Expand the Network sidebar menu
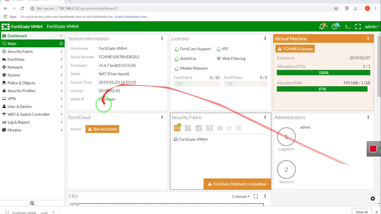 (32, 67)
